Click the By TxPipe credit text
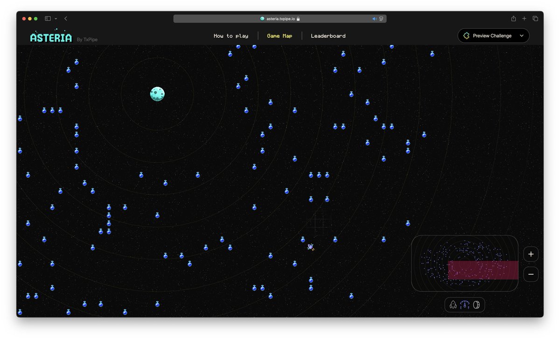Image resolution: width=560 pixels, height=339 pixels. 87,40
